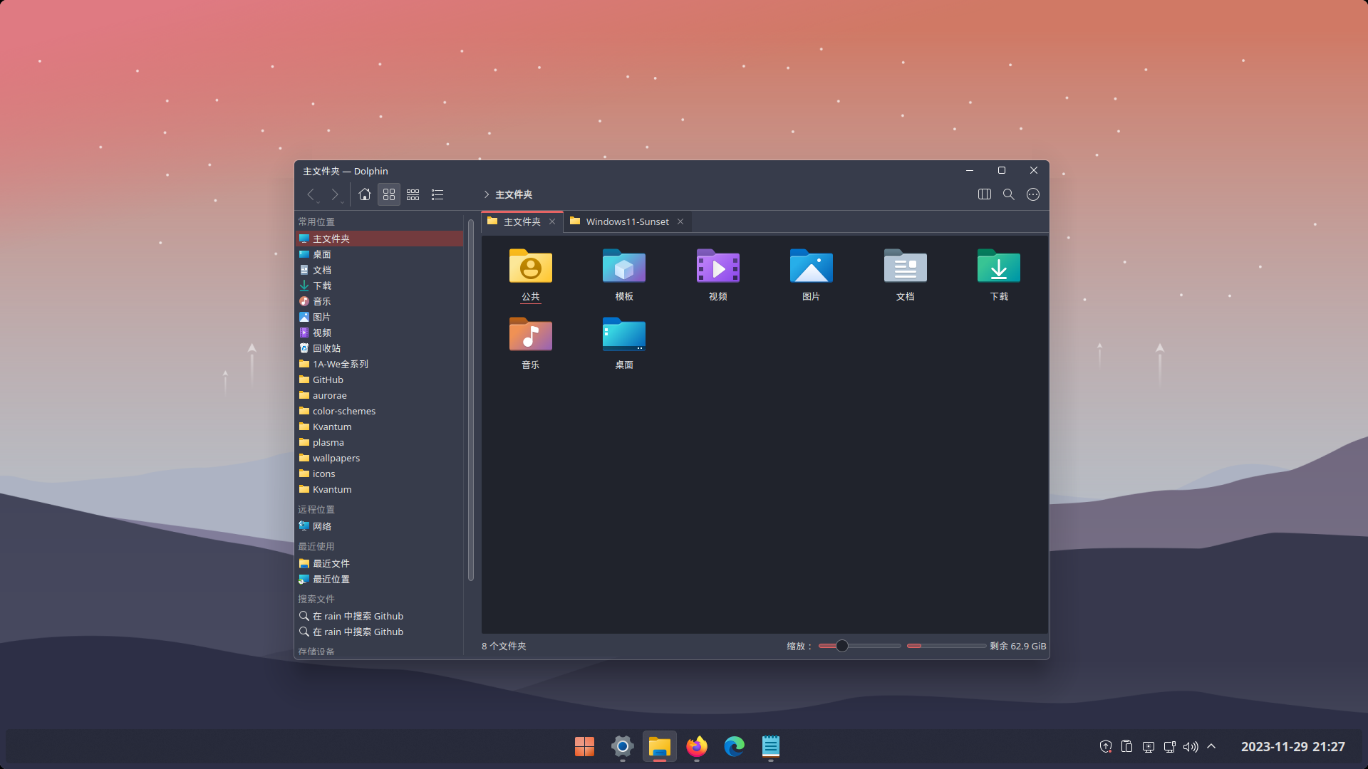Viewport: 1368px width, 769px height.
Task: Close the 主文件夹 tab
Action: [x=552, y=221]
